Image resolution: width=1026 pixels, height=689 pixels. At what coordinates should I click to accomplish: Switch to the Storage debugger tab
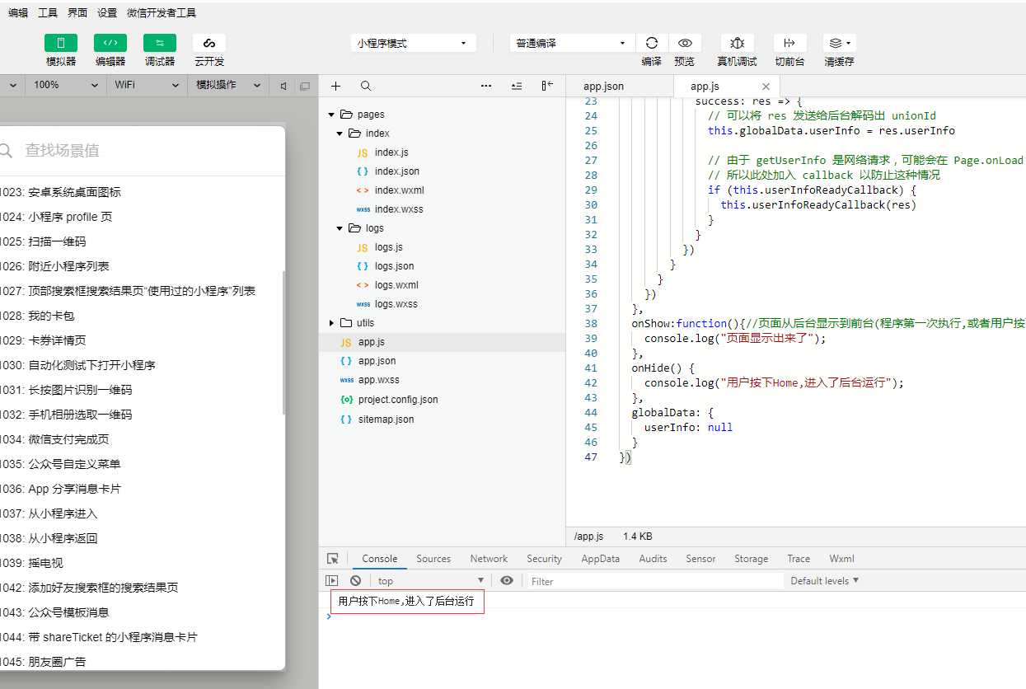point(751,559)
